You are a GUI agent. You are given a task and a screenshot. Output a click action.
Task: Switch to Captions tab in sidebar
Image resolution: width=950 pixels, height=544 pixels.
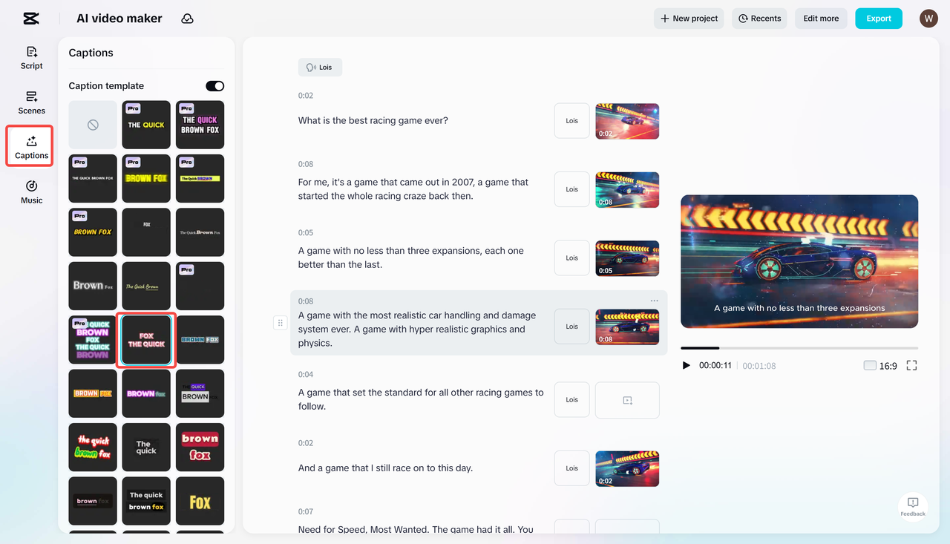(31, 147)
